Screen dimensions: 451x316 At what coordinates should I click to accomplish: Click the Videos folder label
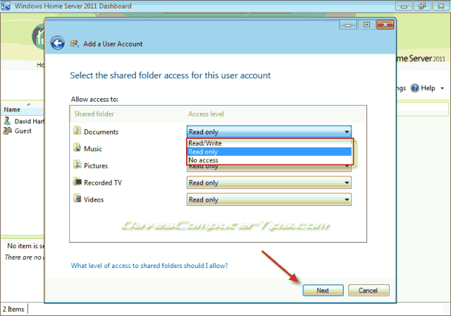tap(94, 200)
